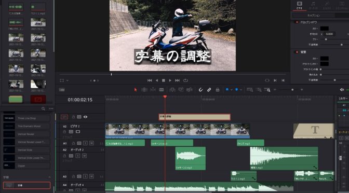Click the Replace Clip toolbar icon
349x193 pixels.
pos(190,90)
